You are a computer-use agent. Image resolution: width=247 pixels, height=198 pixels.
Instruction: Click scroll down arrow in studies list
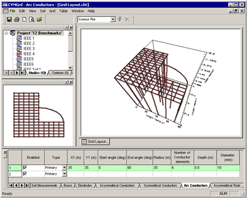click(x=70, y=68)
